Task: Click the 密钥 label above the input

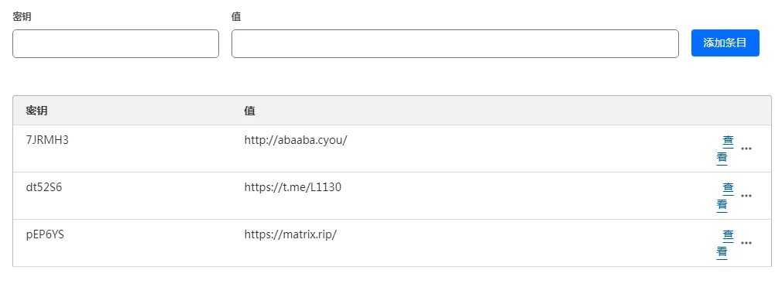Action: click(22, 17)
